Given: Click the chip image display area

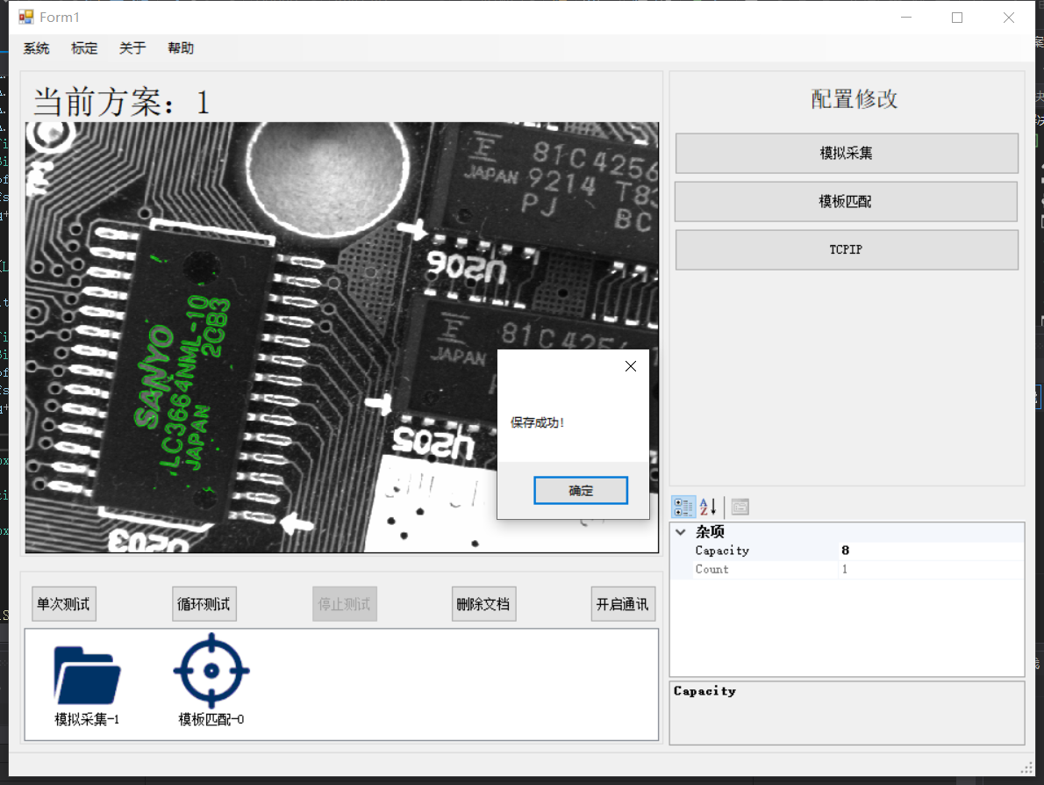Looking at the screenshot, I should [341, 337].
